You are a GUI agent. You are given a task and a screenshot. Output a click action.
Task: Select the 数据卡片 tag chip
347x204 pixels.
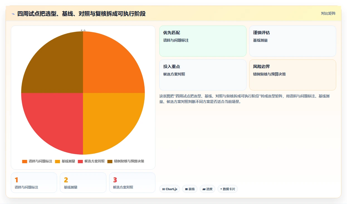point(228,189)
